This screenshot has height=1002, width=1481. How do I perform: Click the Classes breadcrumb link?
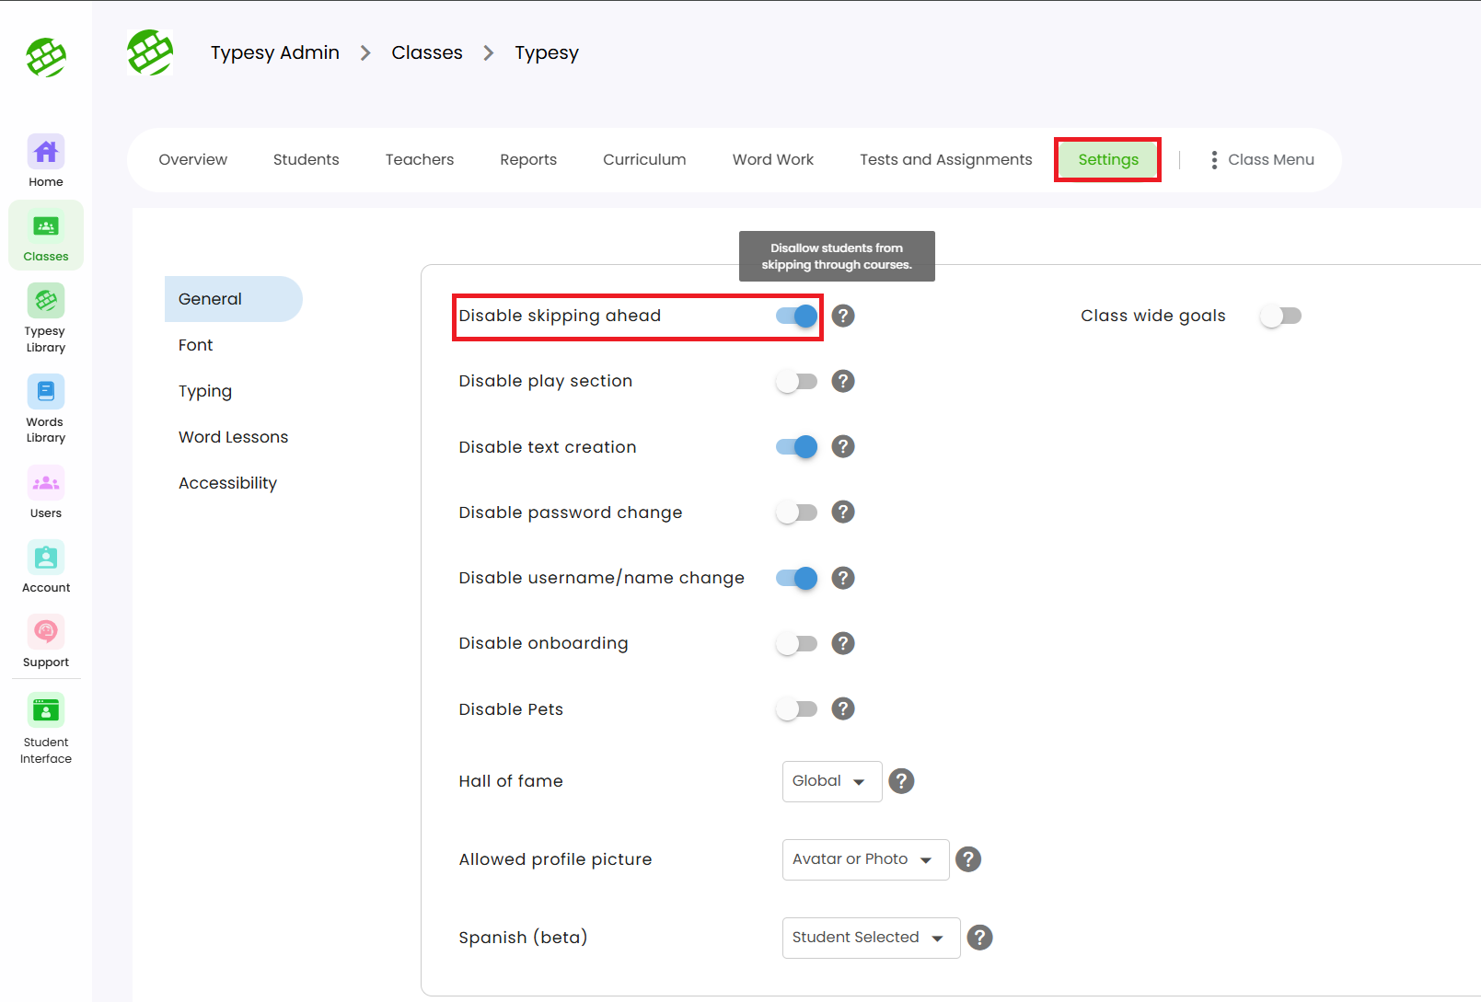427,53
